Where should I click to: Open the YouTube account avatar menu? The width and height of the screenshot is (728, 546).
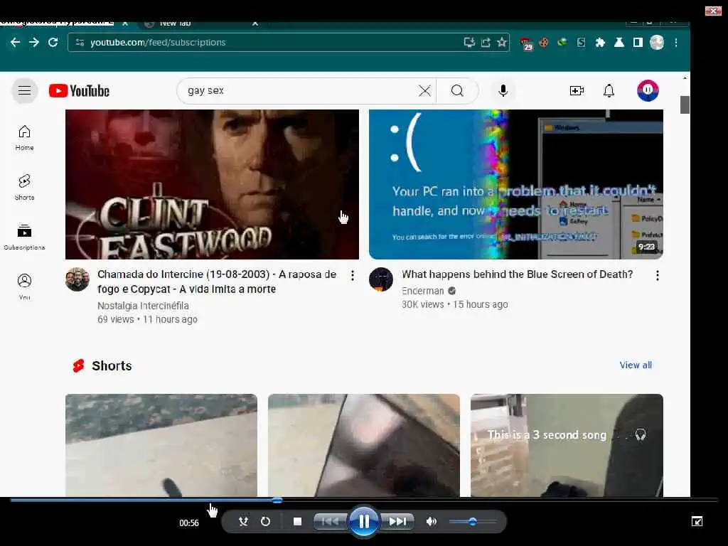pos(648,90)
